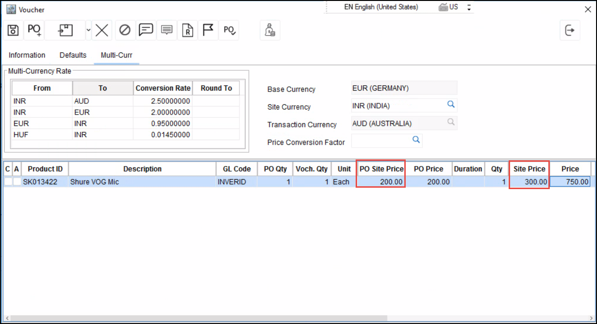Toggle the A column checkbox for SK013422
Viewport: 597px width, 324px height.
(17, 182)
